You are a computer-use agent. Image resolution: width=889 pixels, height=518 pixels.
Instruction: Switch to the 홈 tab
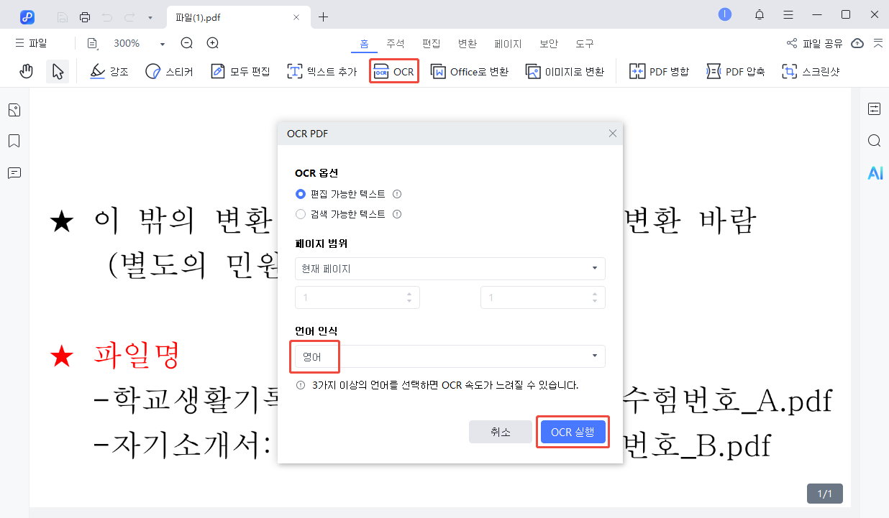(x=365, y=43)
